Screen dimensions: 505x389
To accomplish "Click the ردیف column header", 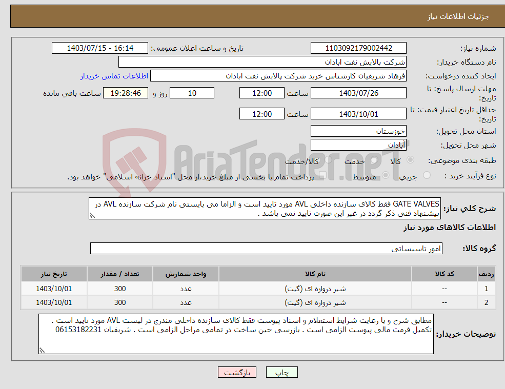I will pos(487,274).
